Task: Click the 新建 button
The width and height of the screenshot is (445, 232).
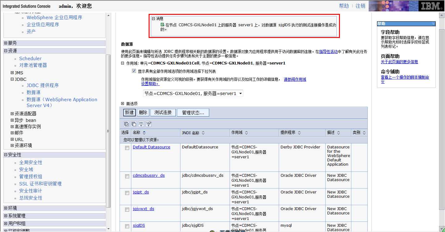Action: (x=129, y=113)
